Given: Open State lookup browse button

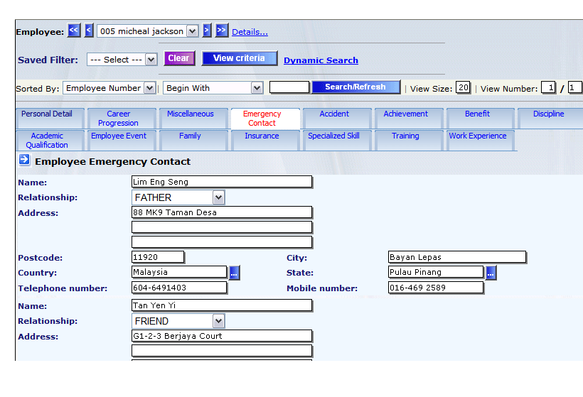Looking at the screenshot, I should tap(491, 273).
